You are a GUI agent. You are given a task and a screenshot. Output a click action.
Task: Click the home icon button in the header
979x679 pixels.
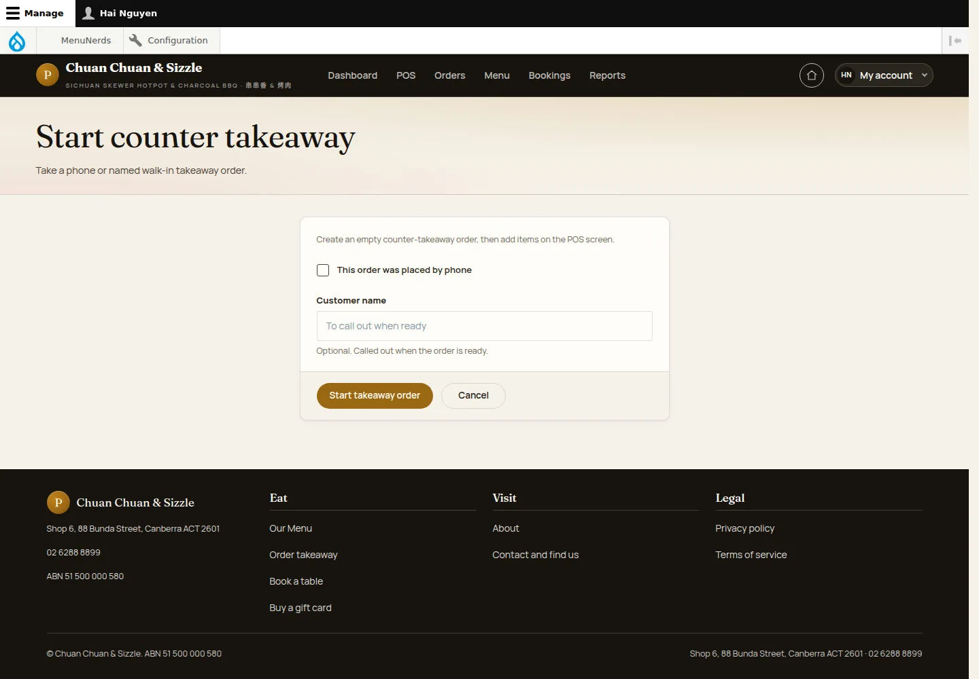click(812, 75)
